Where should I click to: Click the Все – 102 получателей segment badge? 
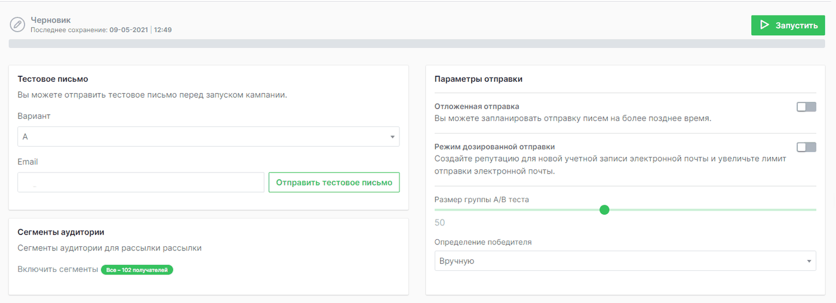tap(137, 270)
